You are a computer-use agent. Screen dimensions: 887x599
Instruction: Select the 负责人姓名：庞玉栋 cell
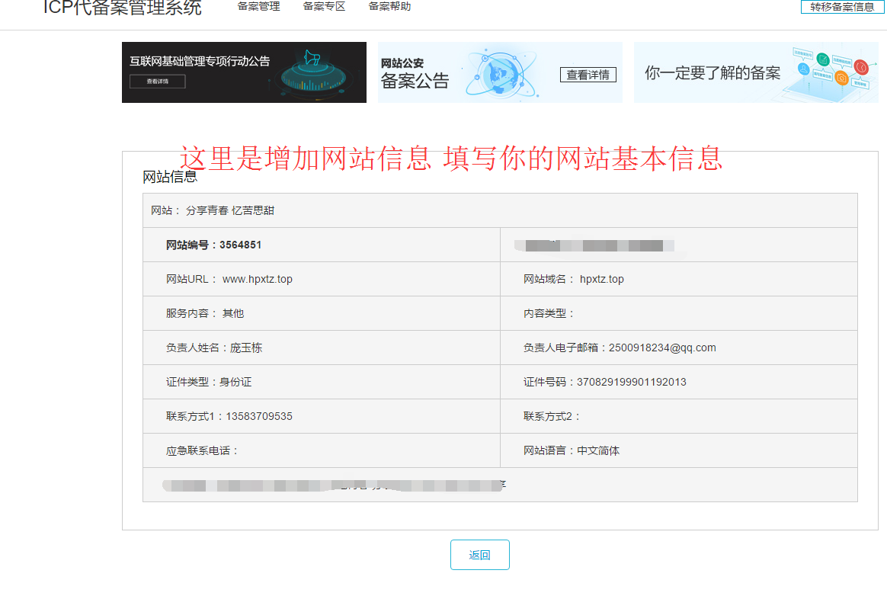[x=322, y=348]
